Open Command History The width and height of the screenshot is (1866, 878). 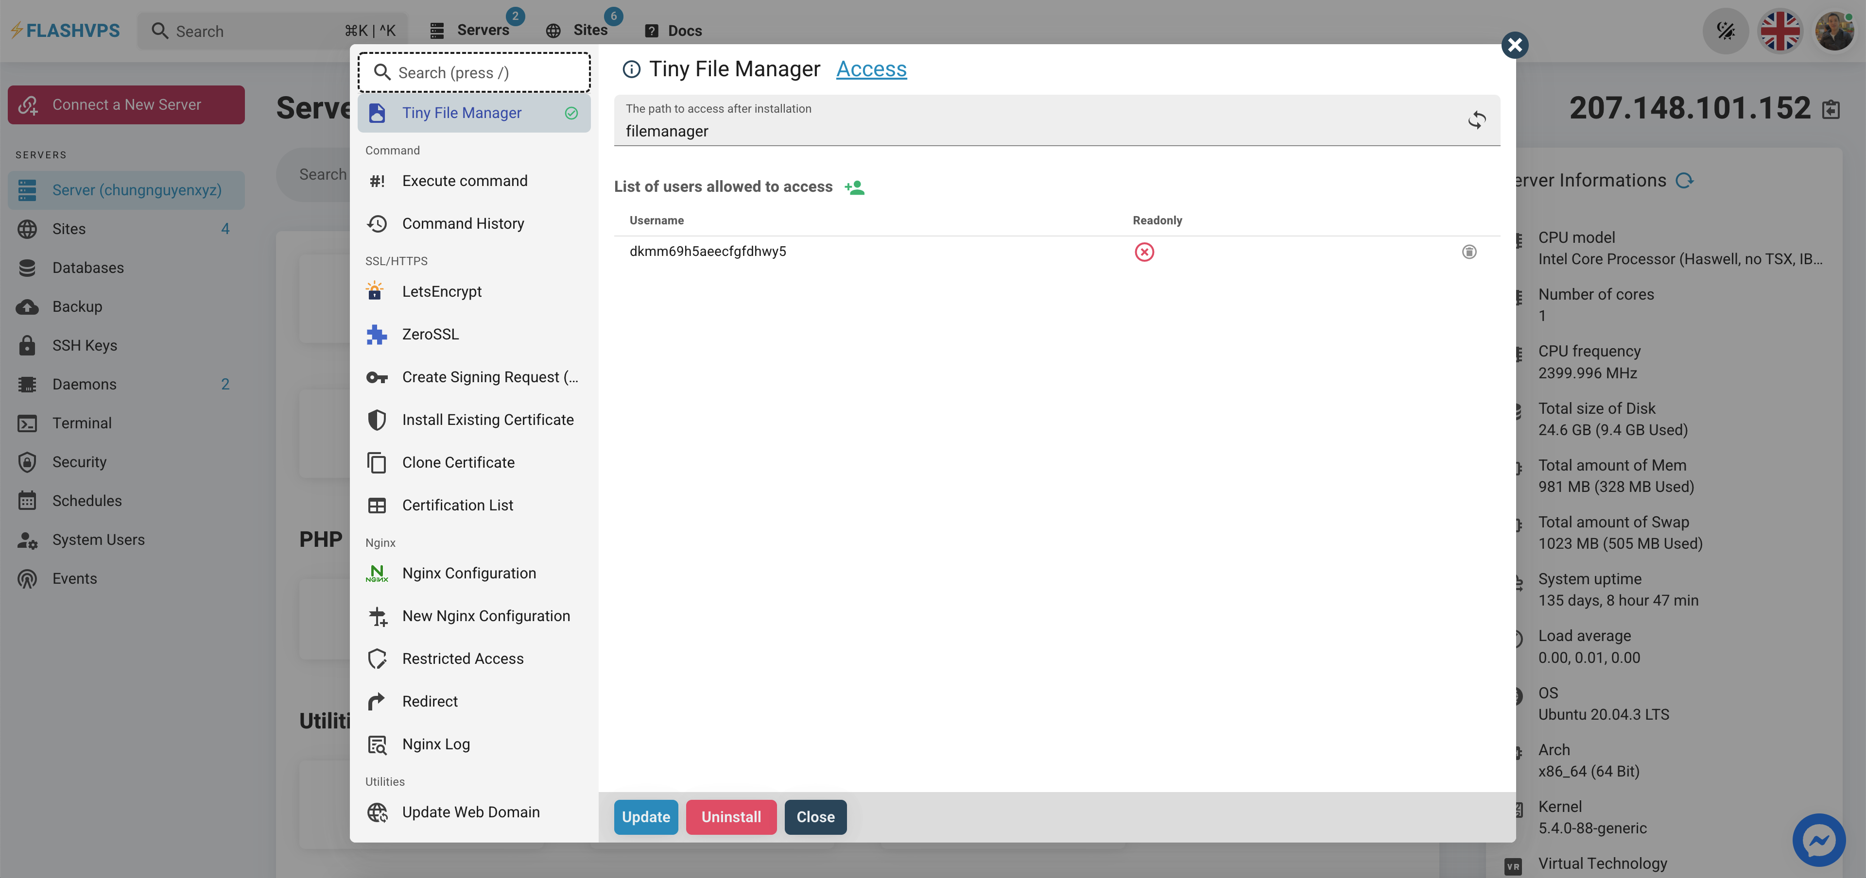tap(464, 223)
